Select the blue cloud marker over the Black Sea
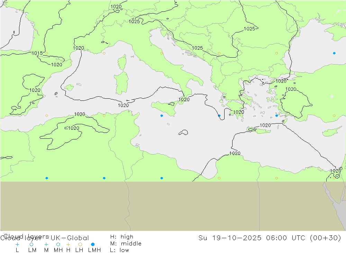Viewport: 346px width, 253px height. (334, 53)
